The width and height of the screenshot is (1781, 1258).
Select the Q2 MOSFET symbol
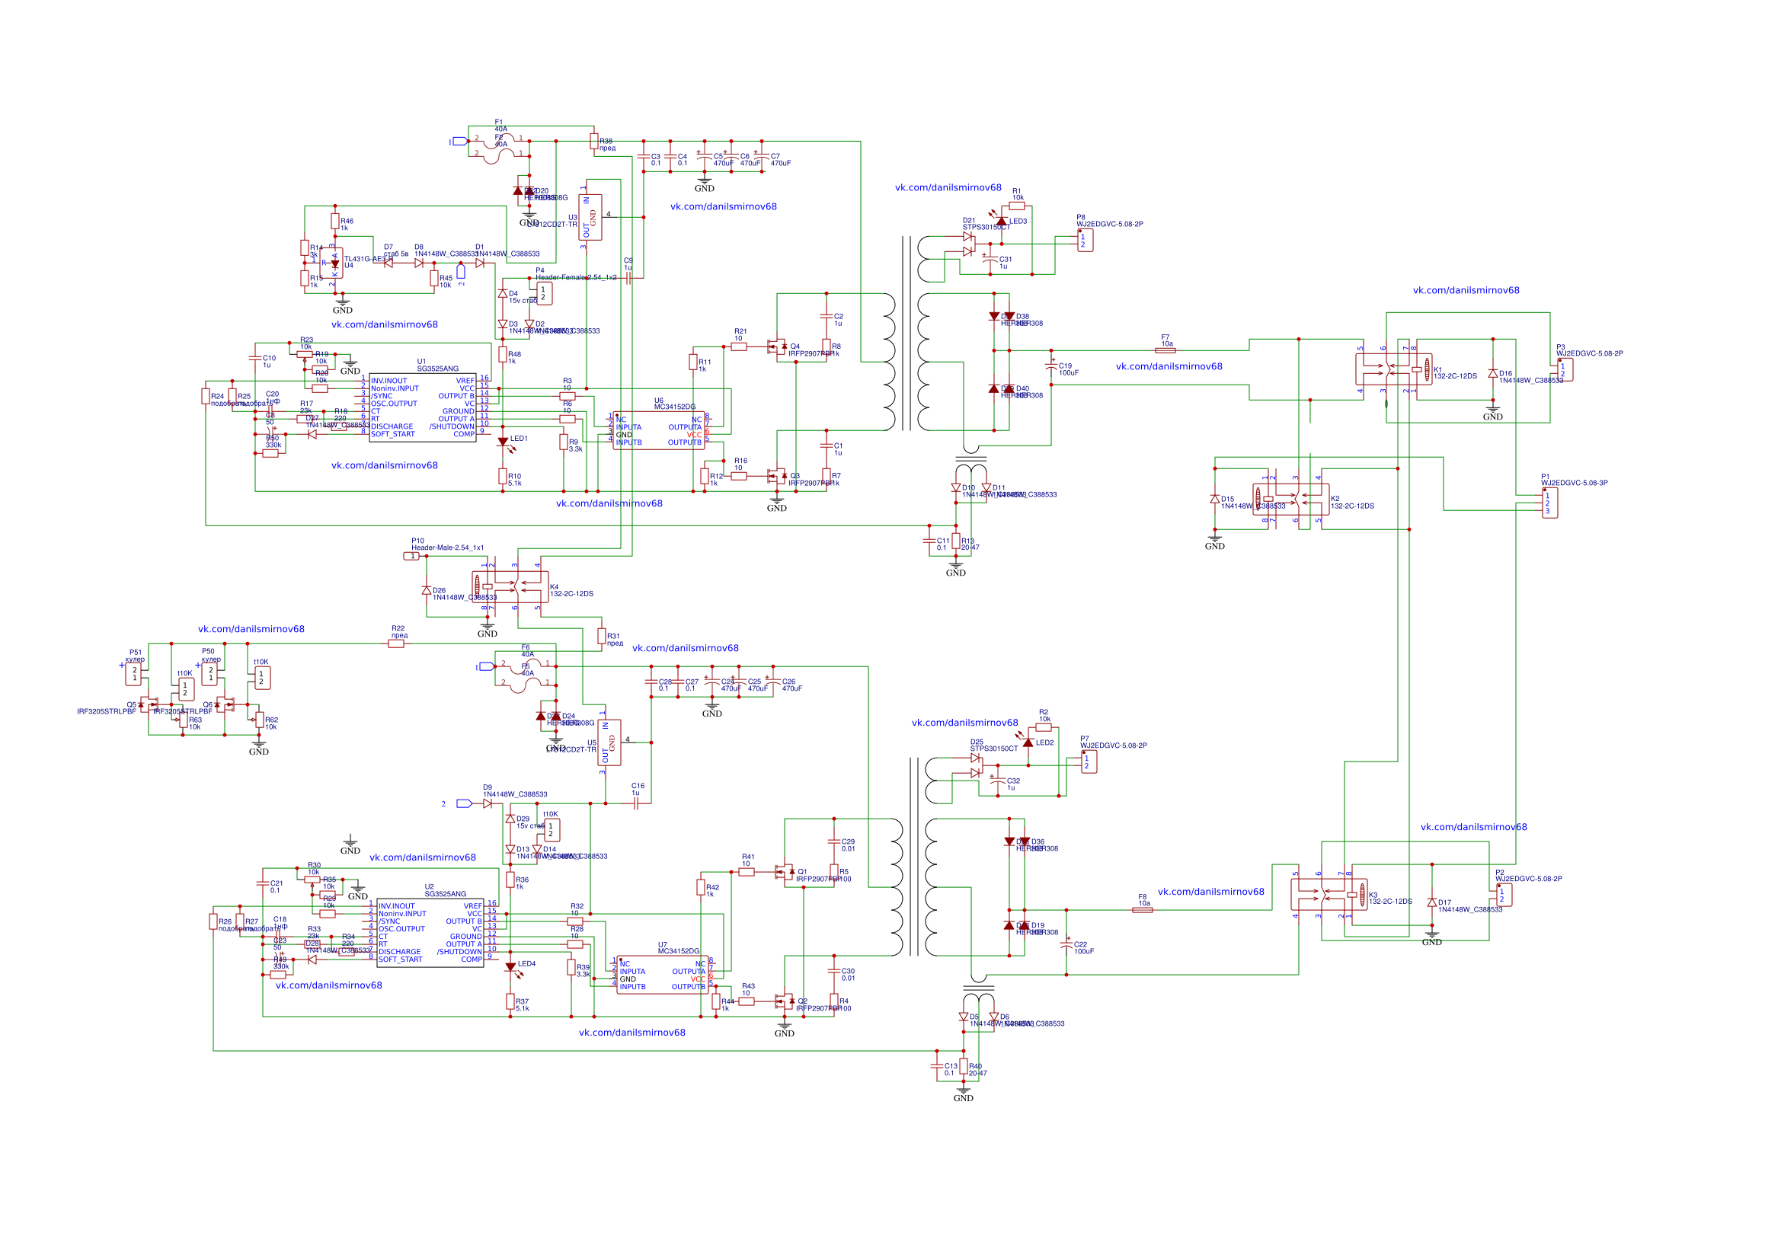point(784,1001)
